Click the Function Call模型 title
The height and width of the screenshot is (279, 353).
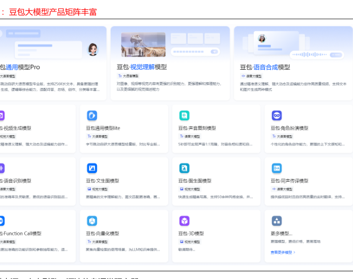tap(21, 233)
